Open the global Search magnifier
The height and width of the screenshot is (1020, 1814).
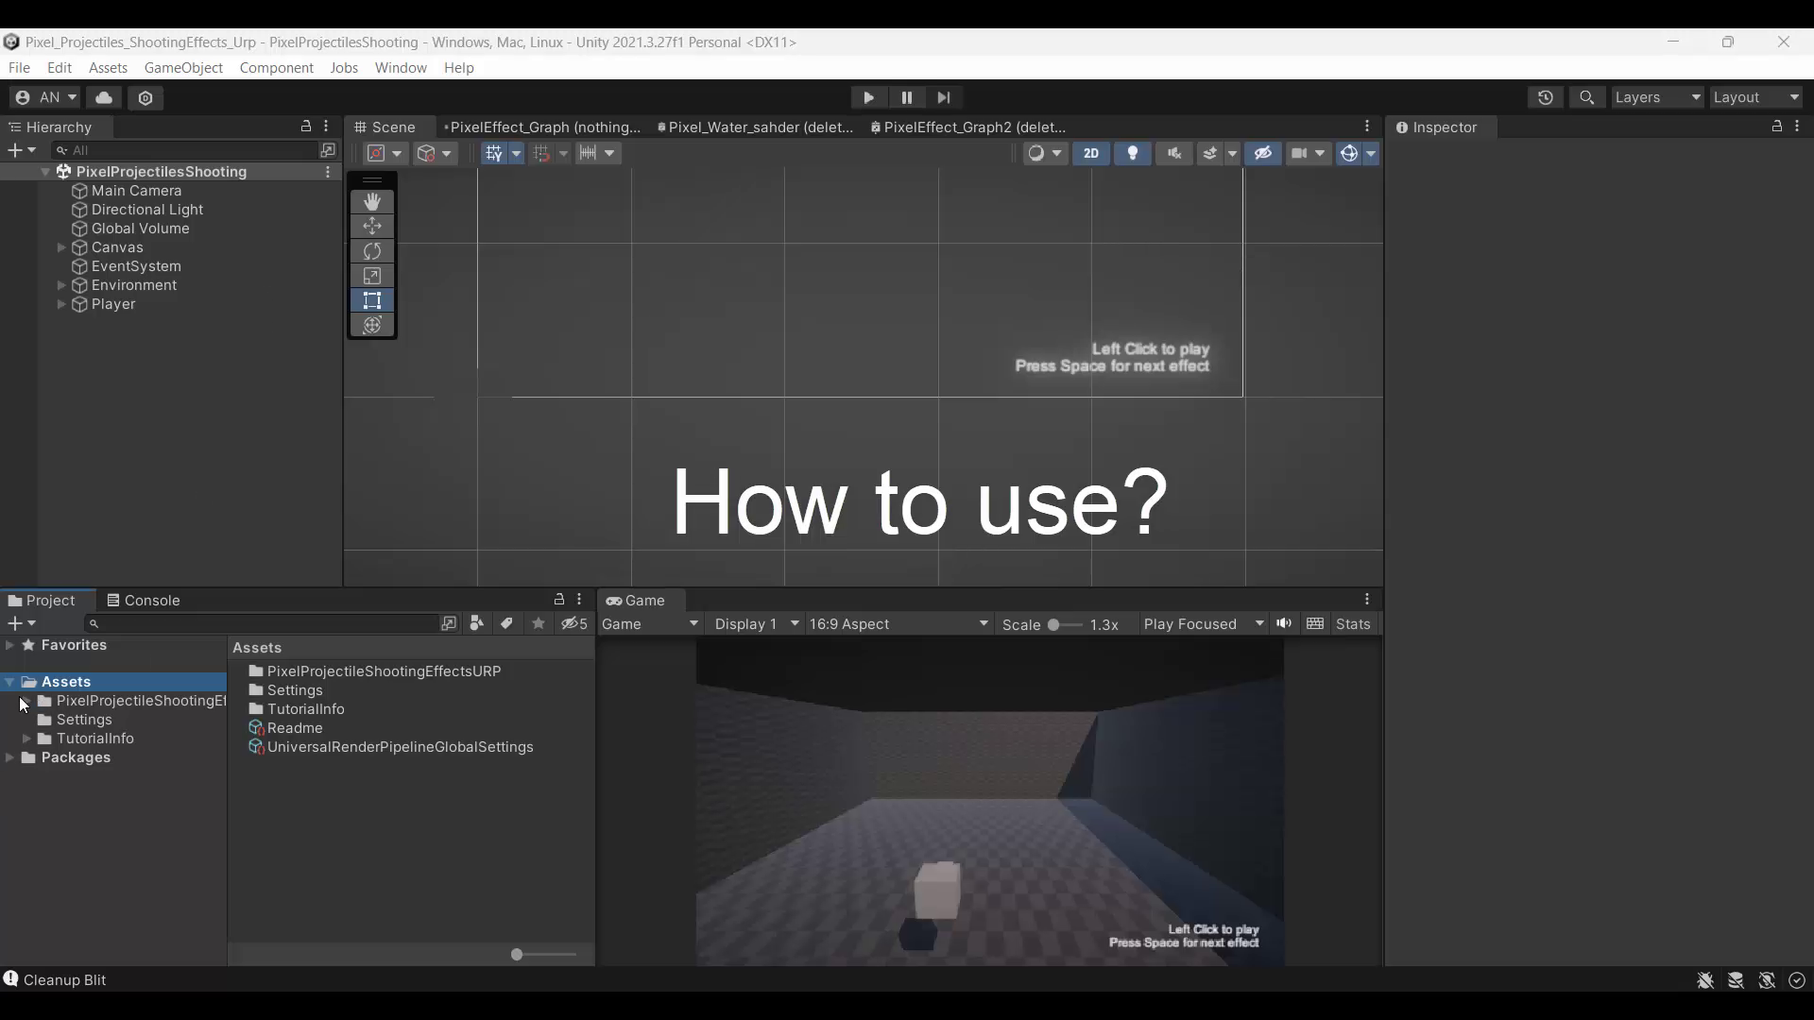[1587, 97]
